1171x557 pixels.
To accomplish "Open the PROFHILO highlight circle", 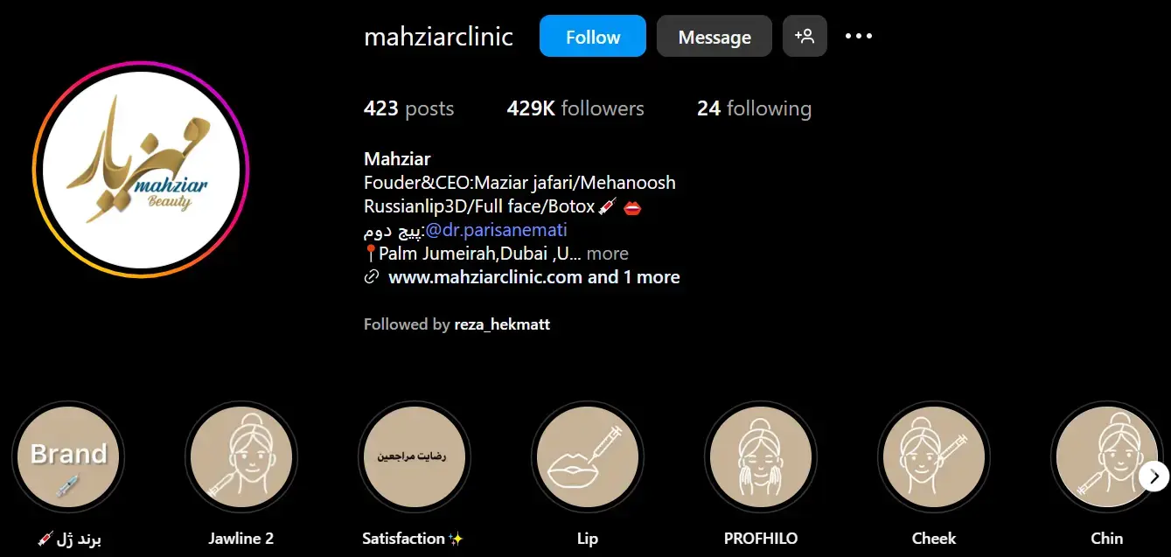I will 761,456.
